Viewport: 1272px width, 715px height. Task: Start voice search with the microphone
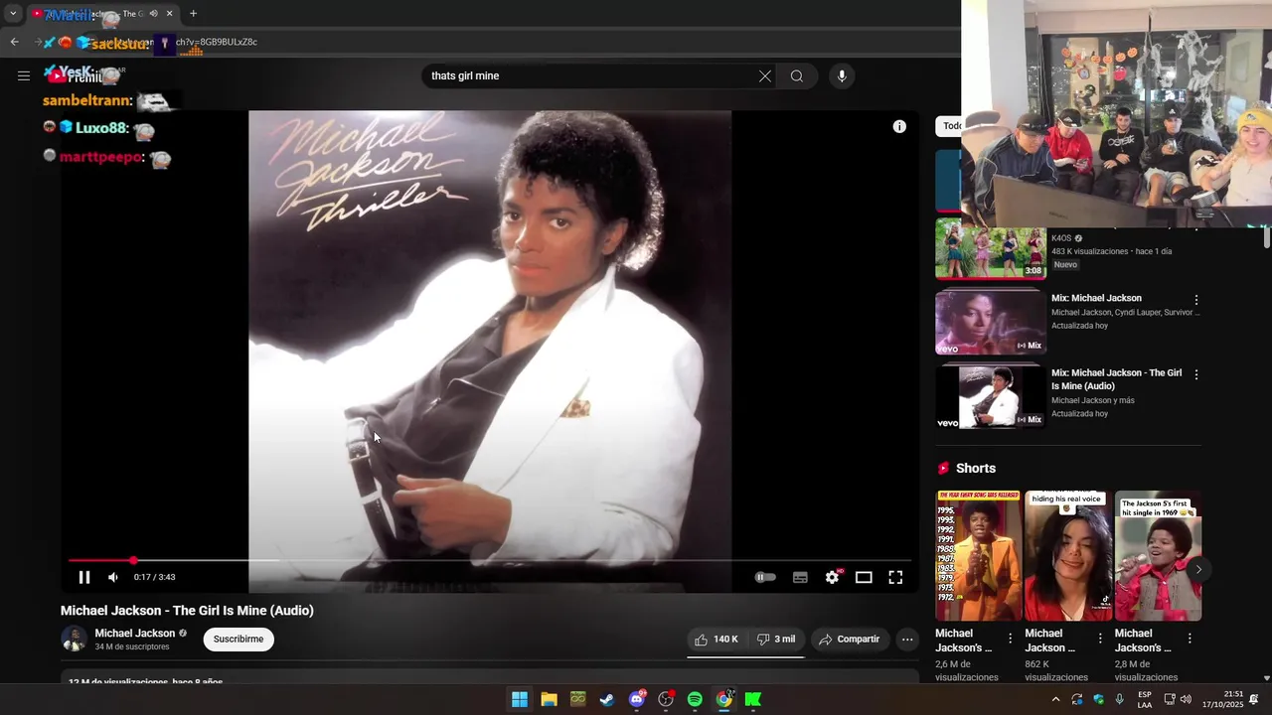click(x=842, y=76)
